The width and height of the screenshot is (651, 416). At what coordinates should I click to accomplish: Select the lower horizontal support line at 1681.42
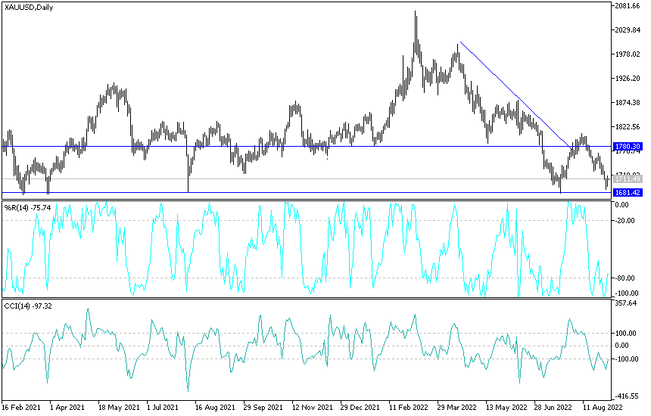(x=307, y=192)
